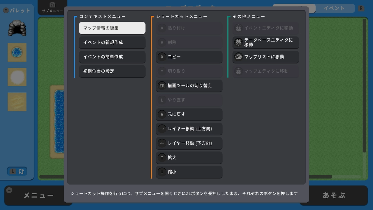Select イベントの新規作成 menu entry
373x210 pixels.
pyautogui.click(x=112, y=42)
